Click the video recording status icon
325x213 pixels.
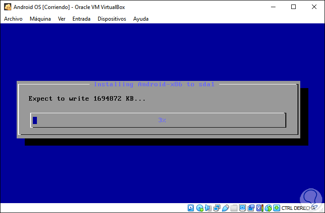point(251,208)
